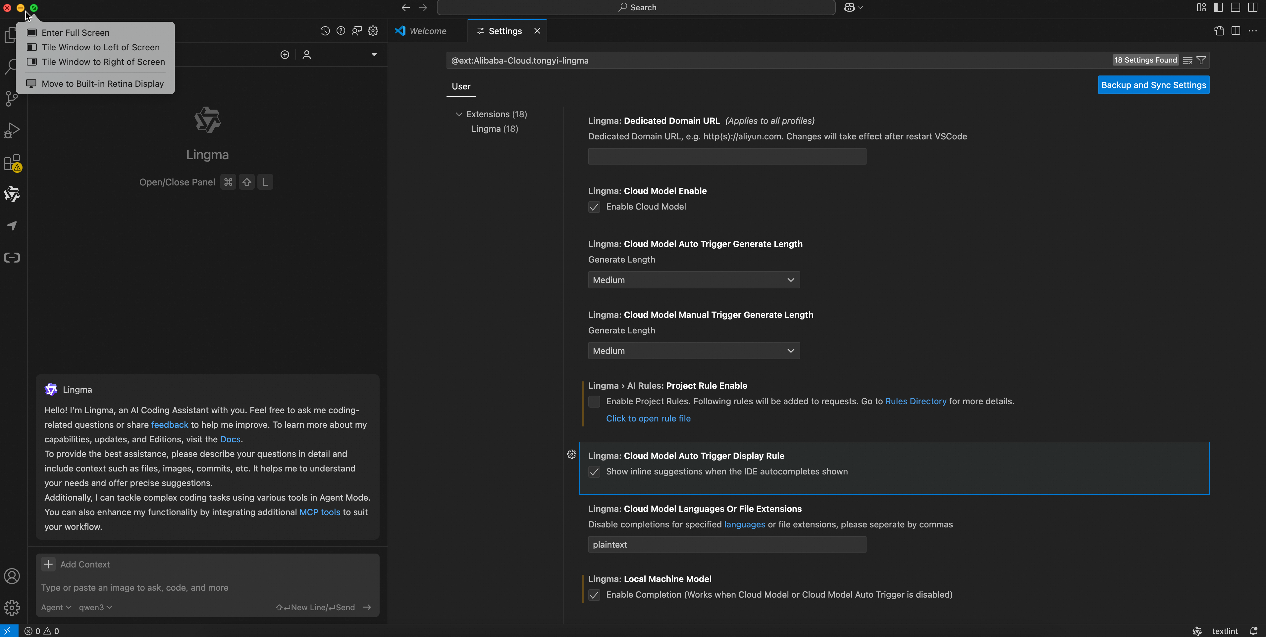Open the Rules Directory link
The height and width of the screenshot is (637, 1266).
[916, 401]
